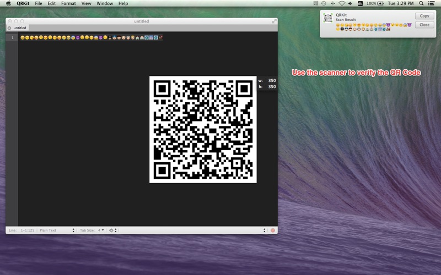Click the black 'du' menu bar icon
The width and height of the screenshot is (441, 275).
click(360, 3)
